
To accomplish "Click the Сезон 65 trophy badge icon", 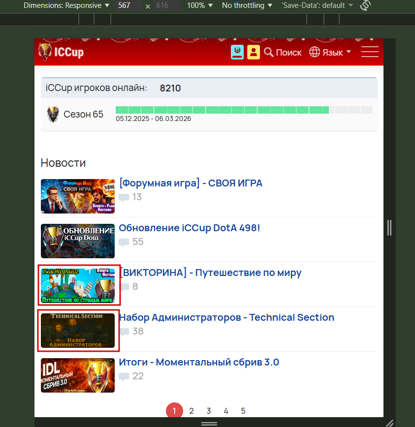I will coord(53,114).
